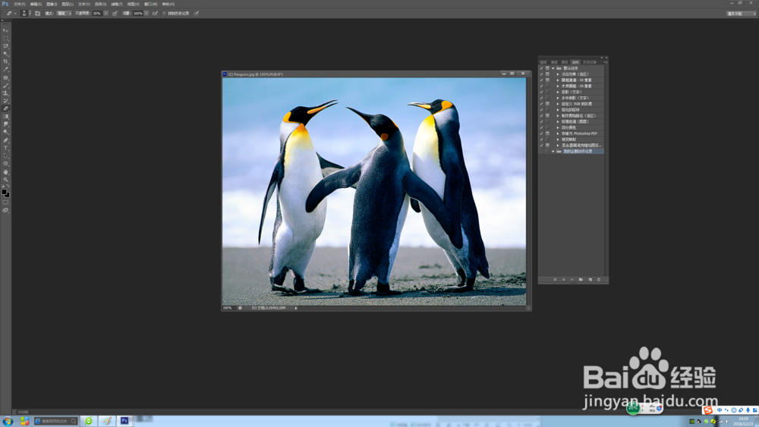
Task: Expand the 投影（文字） action
Action: pyautogui.click(x=558, y=92)
